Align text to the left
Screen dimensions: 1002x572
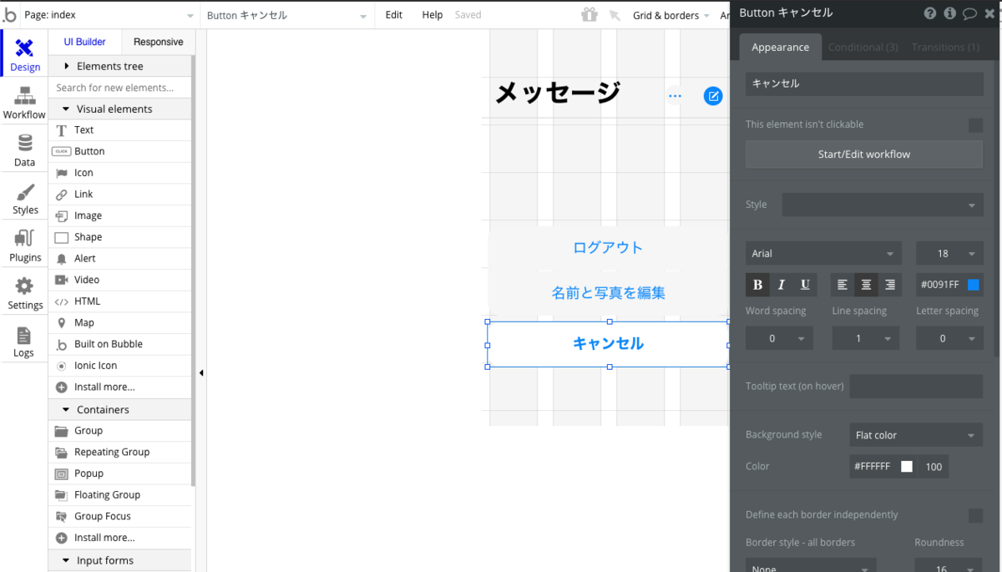coord(843,285)
